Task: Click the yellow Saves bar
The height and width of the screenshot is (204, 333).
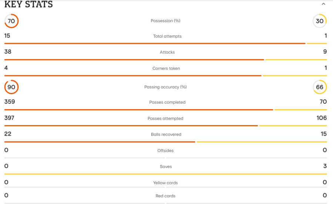Action: (165, 174)
